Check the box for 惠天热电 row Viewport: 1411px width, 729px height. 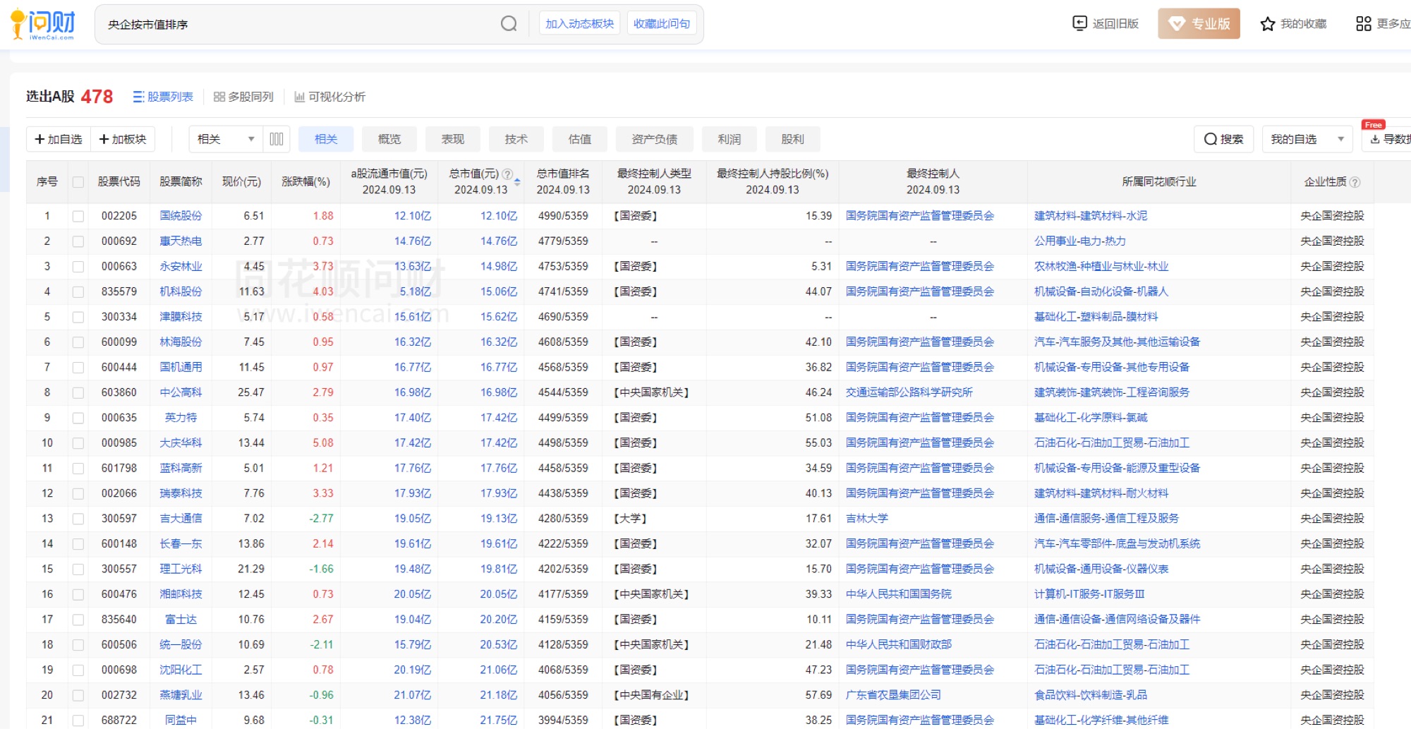pyautogui.click(x=78, y=241)
